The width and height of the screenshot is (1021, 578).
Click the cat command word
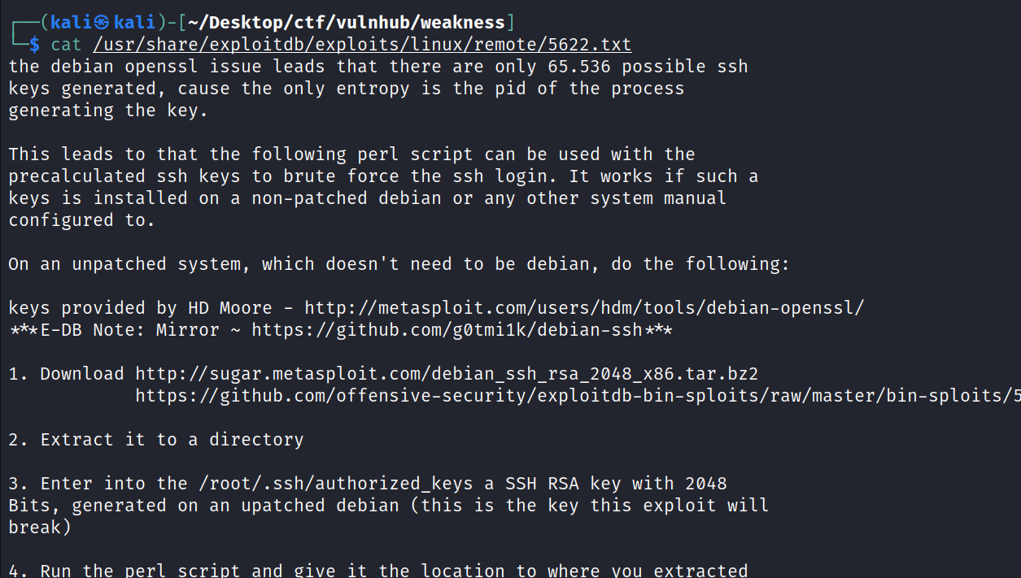click(67, 44)
